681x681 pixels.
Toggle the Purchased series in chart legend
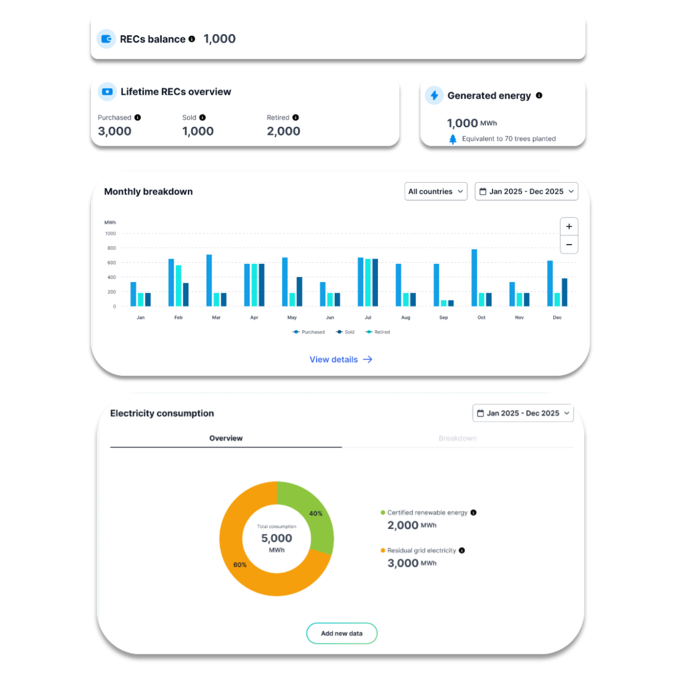309,332
